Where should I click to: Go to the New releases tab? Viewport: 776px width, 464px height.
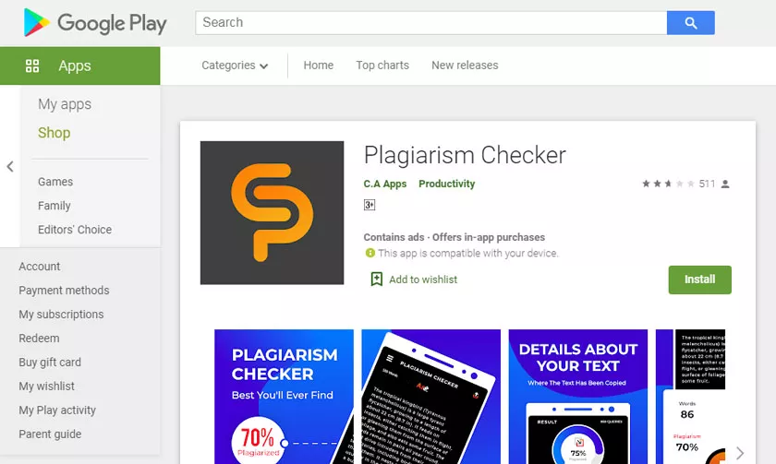(x=465, y=65)
